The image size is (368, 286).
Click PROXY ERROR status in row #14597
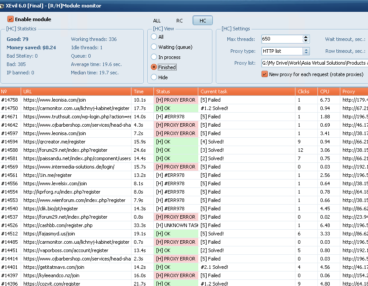[176, 133]
